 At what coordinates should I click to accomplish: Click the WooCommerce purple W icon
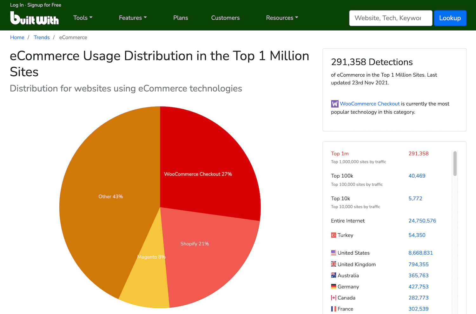(334, 104)
